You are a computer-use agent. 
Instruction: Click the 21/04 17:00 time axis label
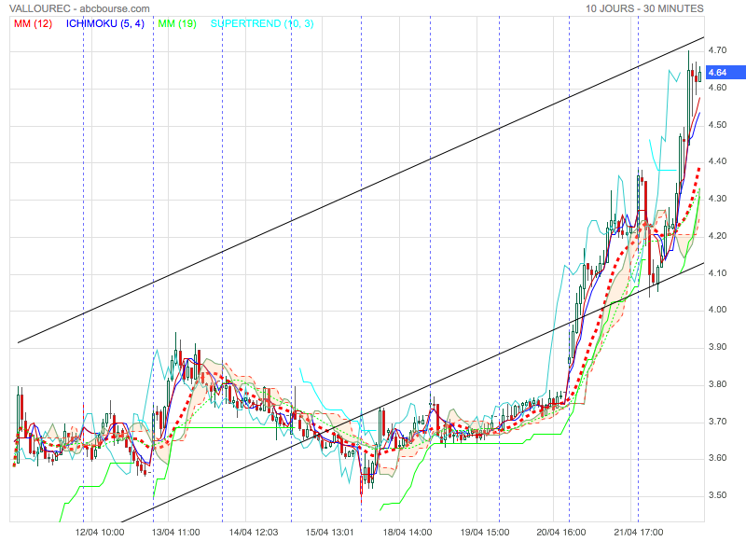point(639,532)
